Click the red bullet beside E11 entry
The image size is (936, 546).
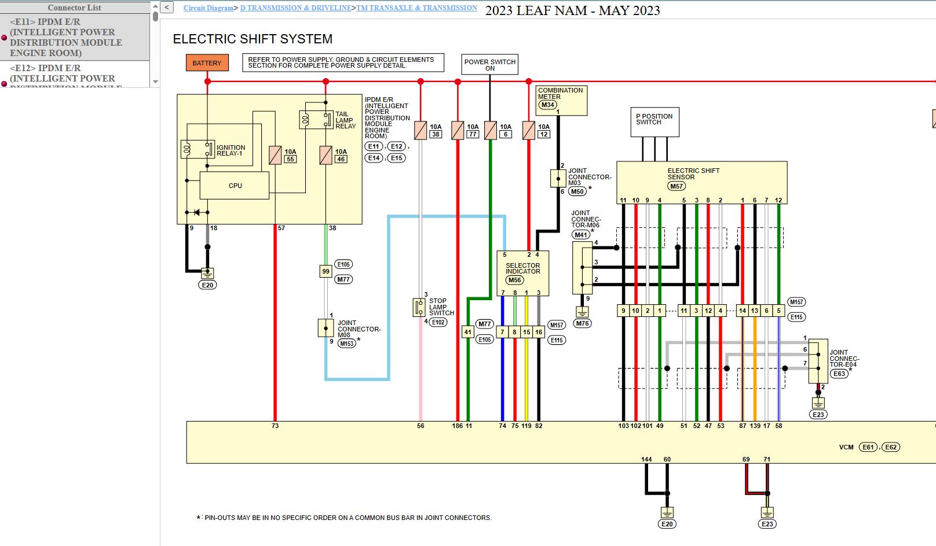pyautogui.click(x=4, y=38)
